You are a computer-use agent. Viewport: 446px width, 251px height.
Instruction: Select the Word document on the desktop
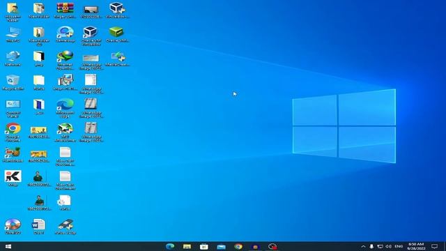(39, 226)
